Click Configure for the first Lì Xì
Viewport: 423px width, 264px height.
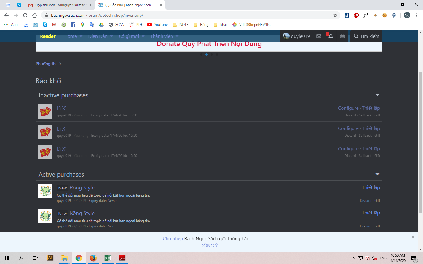click(348, 108)
